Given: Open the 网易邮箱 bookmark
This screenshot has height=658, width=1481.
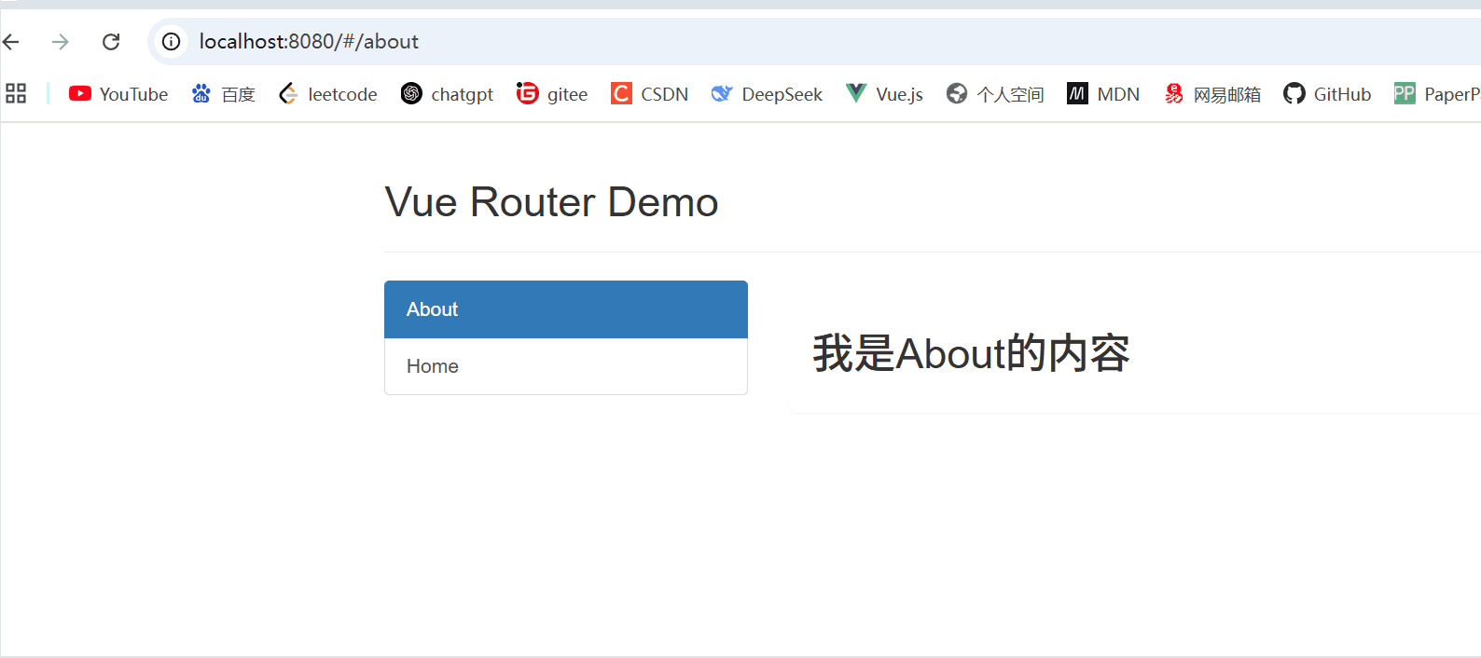Looking at the screenshot, I should pyautogui.click(x=1212, y=94).
